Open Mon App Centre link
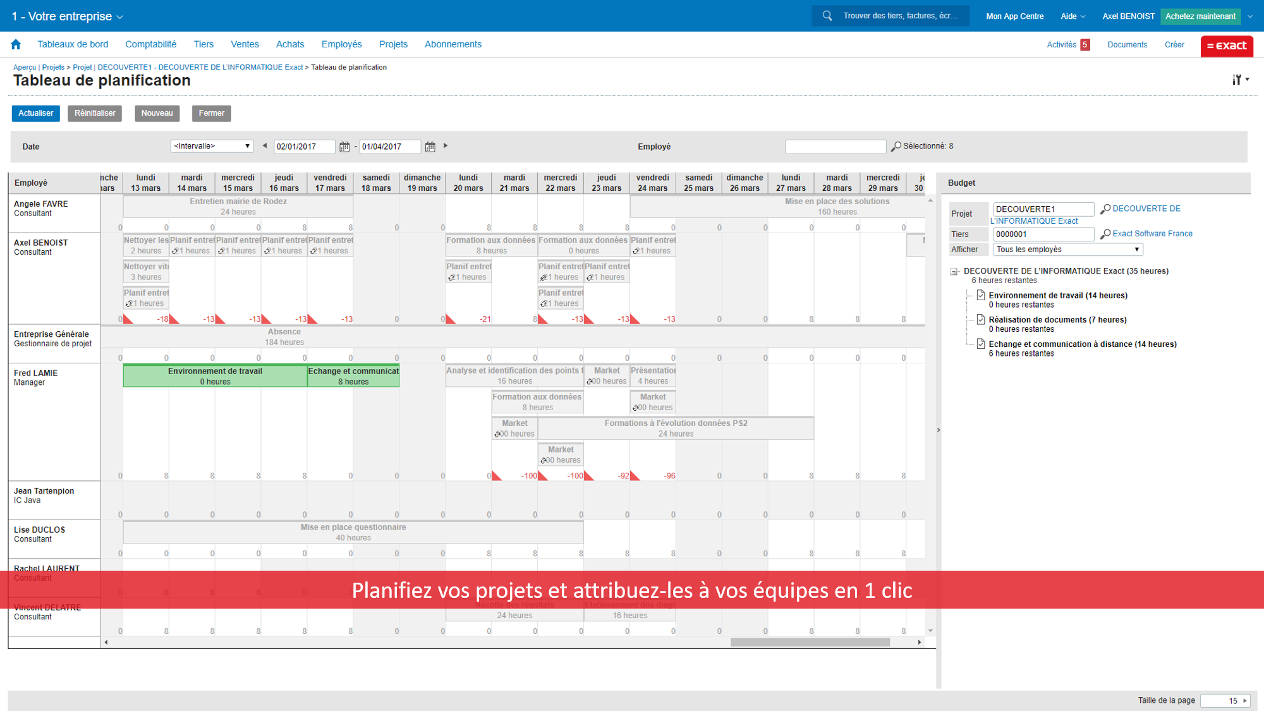This screenshot has height=711, width=1264. 1014,16
